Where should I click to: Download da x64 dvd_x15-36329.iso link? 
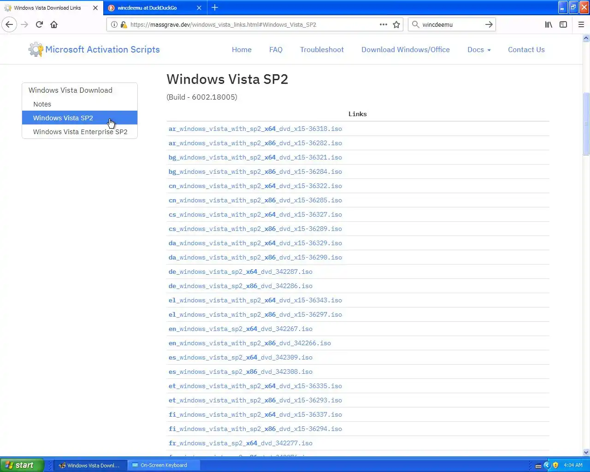point(255,243)
